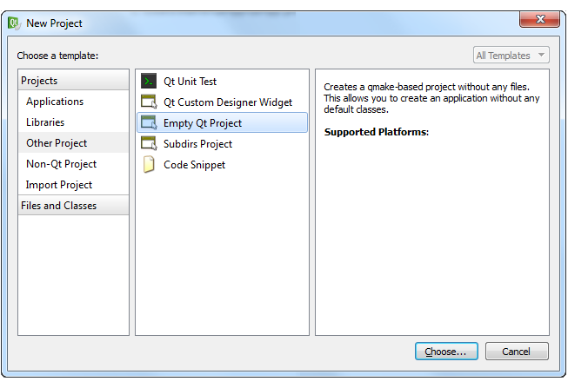Screen dimensions: 568x388
Task: Click the Code Snippet file icon
Action: 148,165
